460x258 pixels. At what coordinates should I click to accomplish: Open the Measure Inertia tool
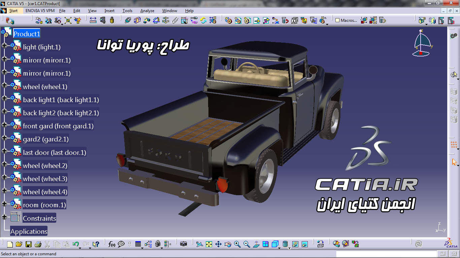click(112, 20)
